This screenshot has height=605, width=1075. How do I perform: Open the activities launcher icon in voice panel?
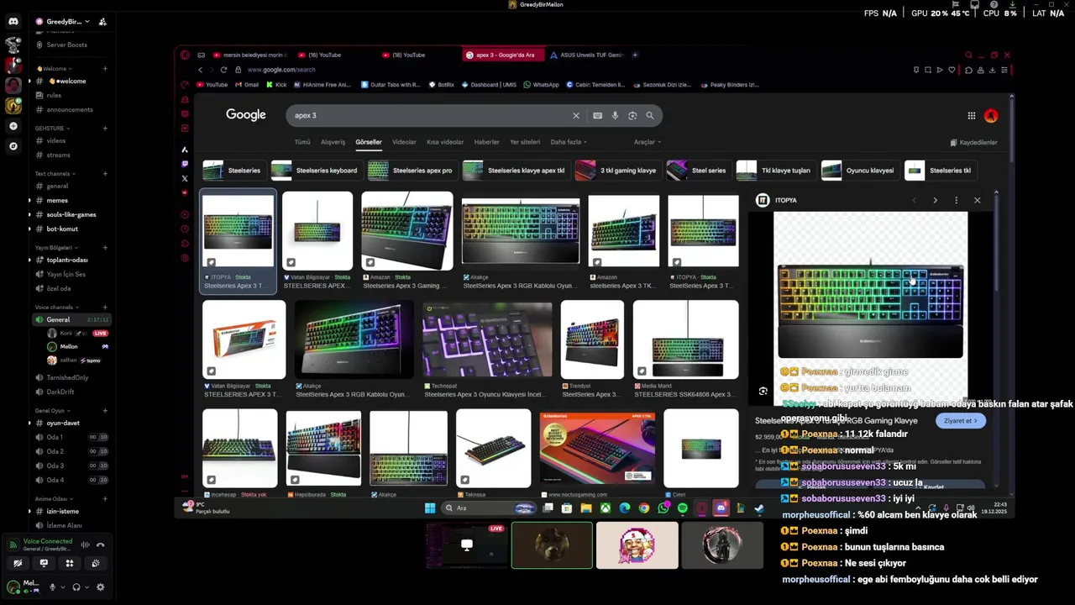(x=70, y=564)
